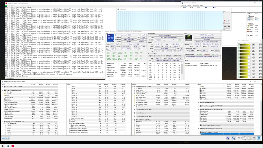The width and height of the screenshot is (263, 148).
Task: Open the CPU #0 selector dropdown
Action: [x=110, y=44]
